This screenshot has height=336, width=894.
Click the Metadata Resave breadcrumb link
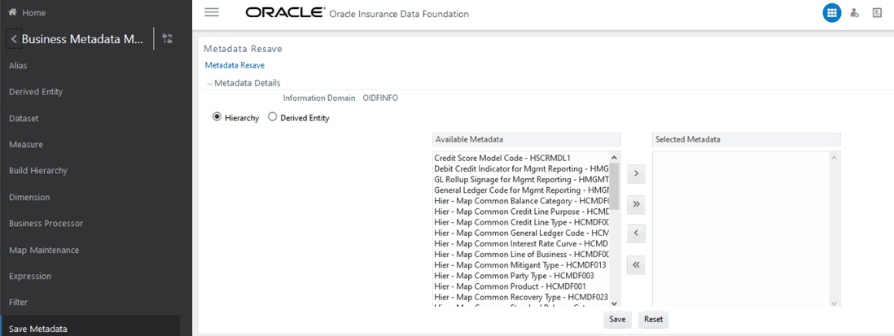[234, 65]
